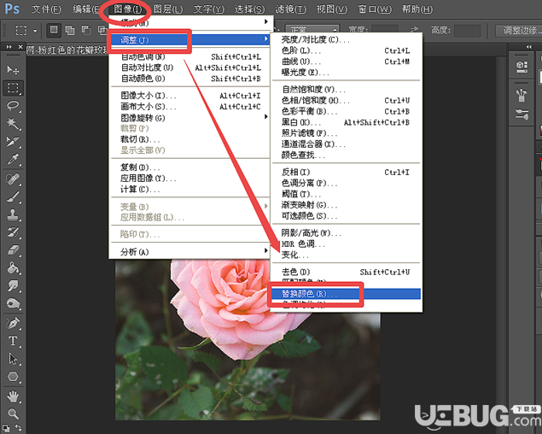
Task: Open Brightness/Contrast 亮度/对比度(C)
Action: click(346, 40)
